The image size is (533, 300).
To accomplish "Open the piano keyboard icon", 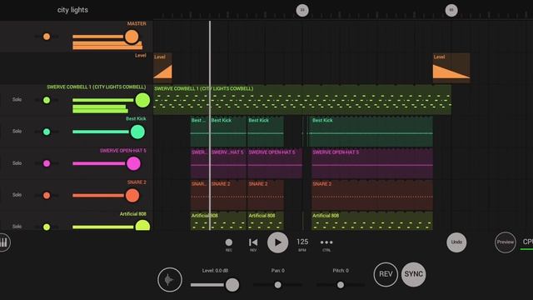I will click(3, 242).
